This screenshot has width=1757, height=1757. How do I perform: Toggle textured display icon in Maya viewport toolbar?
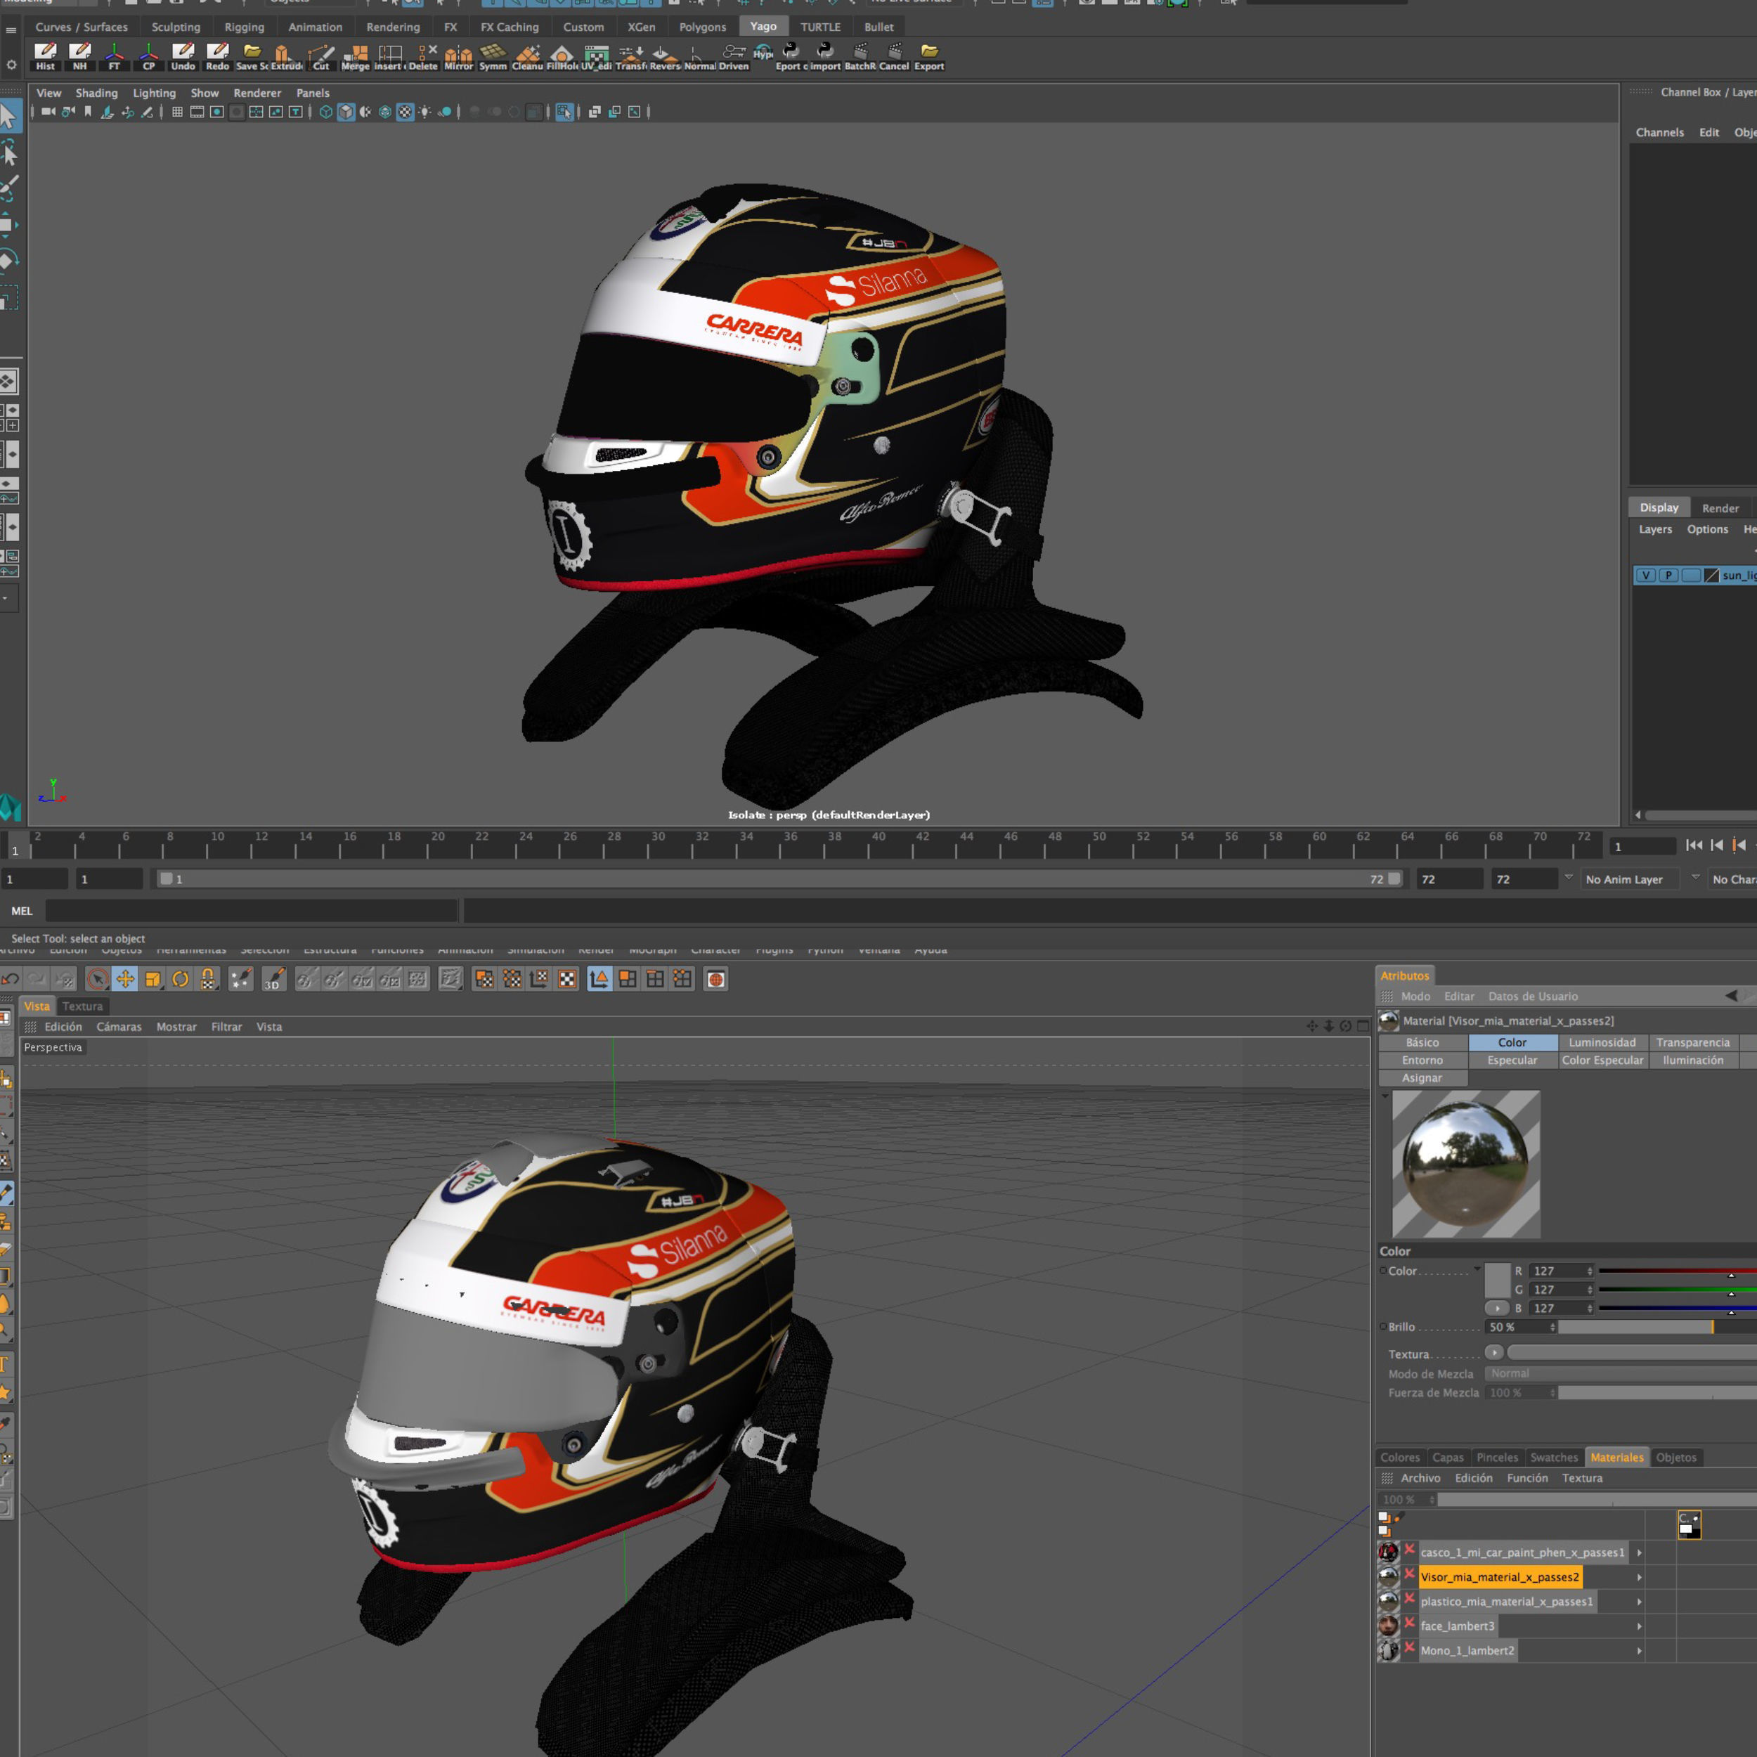coord(405,112)
